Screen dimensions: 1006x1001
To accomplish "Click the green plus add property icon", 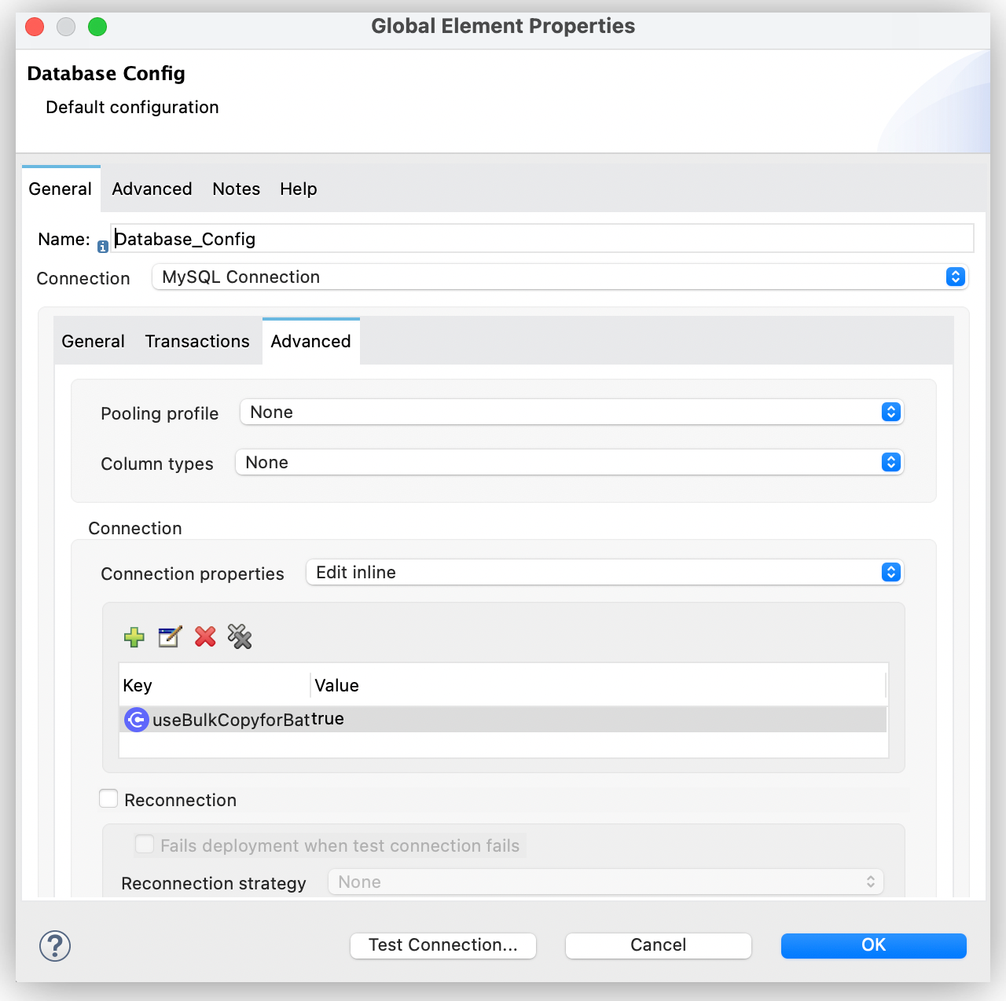I will [134, 636].
